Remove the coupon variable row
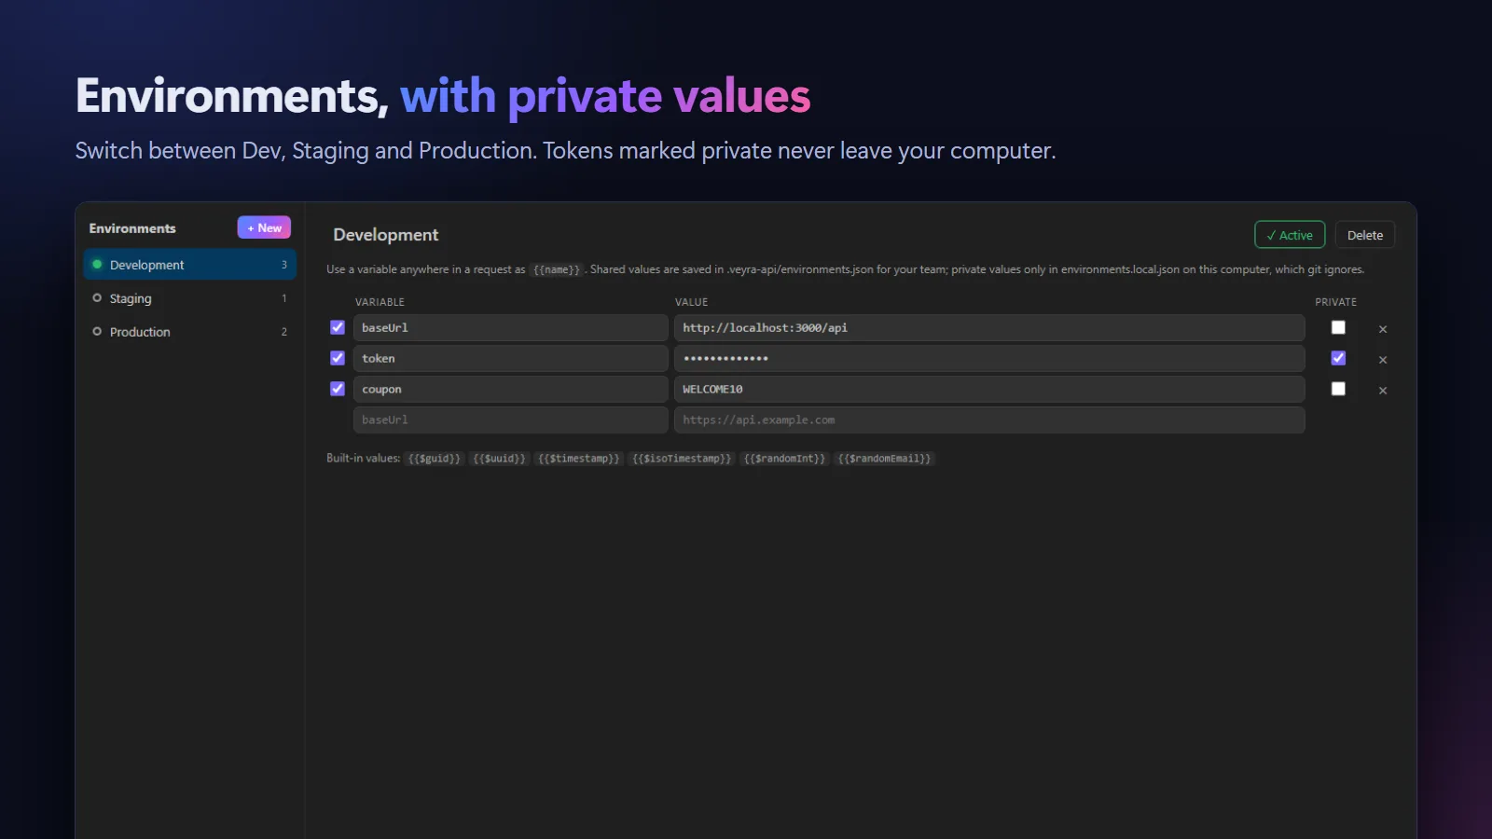 coord(1383,391)
